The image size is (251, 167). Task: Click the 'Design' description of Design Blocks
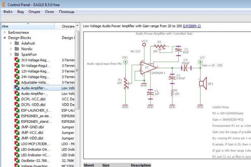coord(68,38)
